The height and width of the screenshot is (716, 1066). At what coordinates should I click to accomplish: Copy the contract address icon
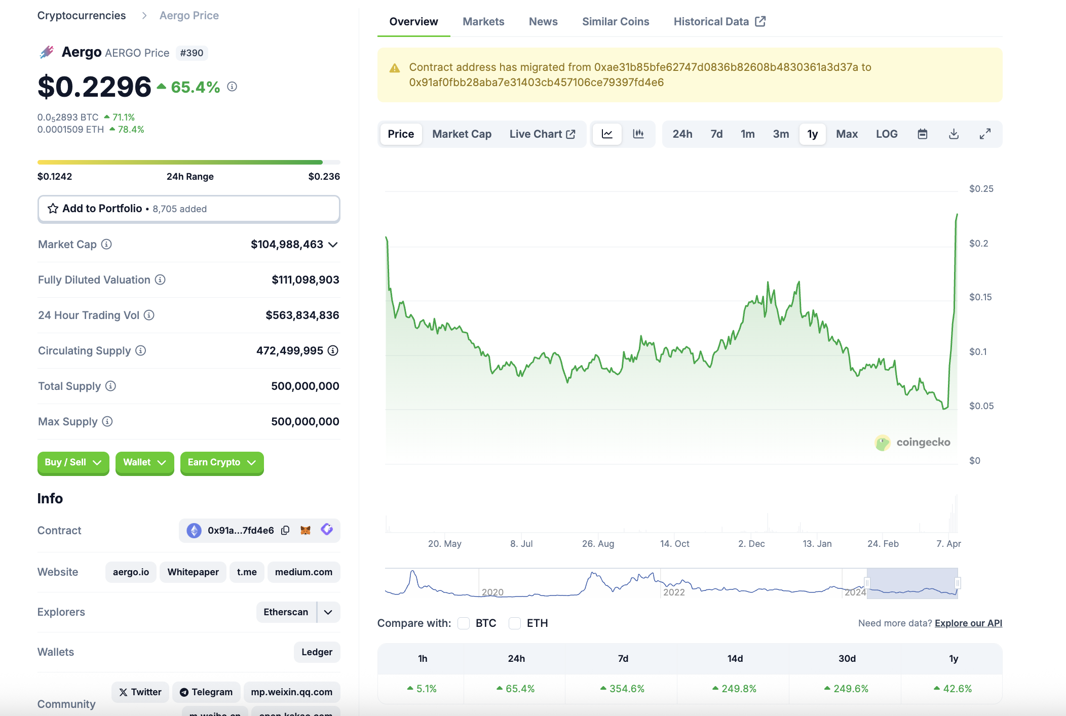[285, 530]
